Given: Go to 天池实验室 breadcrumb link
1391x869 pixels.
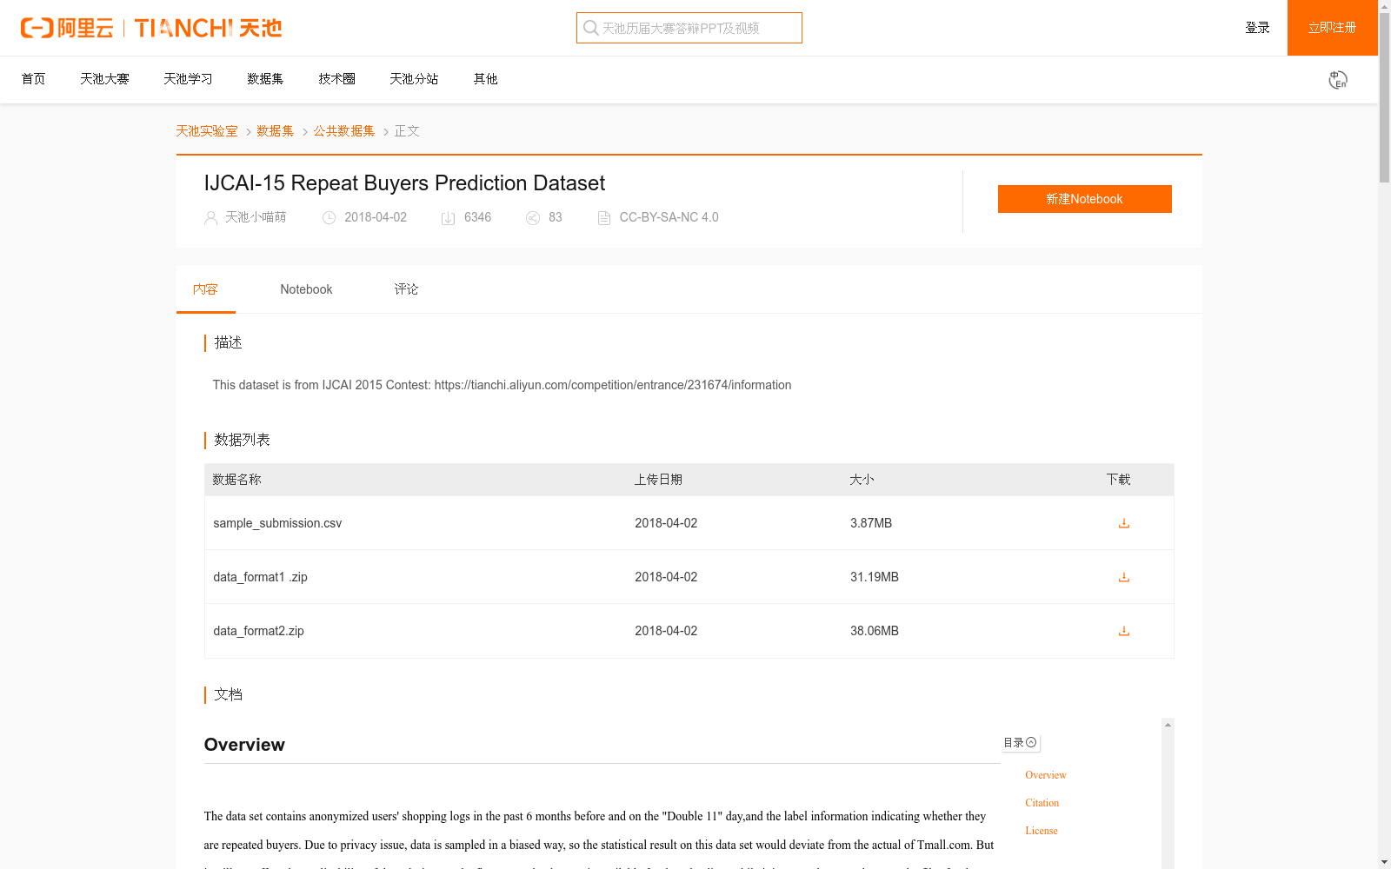Looking at the screenshot, I should [207, 131].
